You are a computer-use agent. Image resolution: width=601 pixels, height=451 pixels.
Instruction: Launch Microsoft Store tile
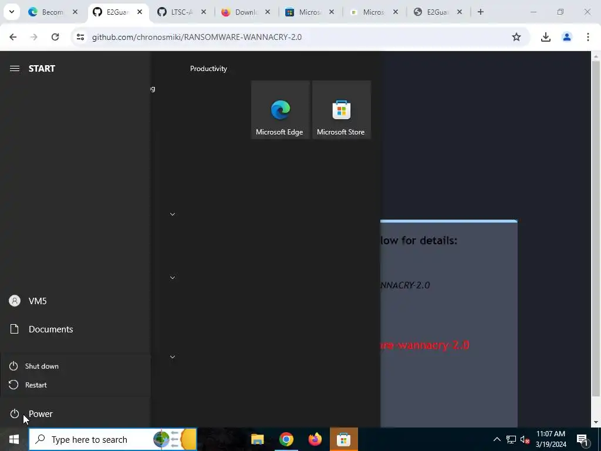(342, 110)
